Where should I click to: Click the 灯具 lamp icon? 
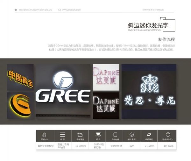click(x=98, y=135)
